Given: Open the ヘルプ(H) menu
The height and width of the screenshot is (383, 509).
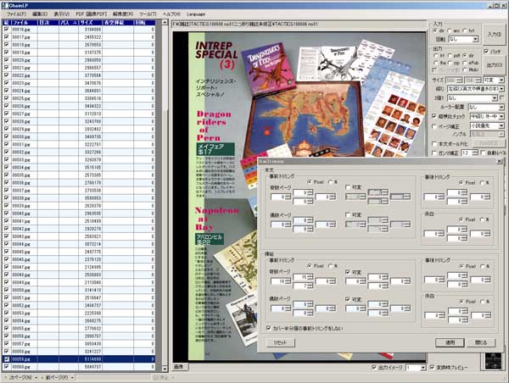Looking at the screenshot, I should (x=171, y=14).
